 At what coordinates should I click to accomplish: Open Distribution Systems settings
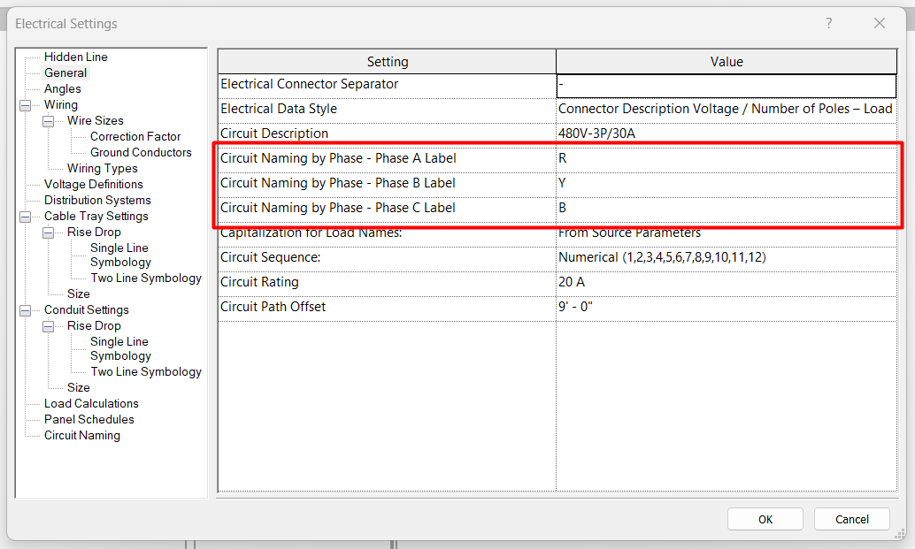(x=97, y=201)
